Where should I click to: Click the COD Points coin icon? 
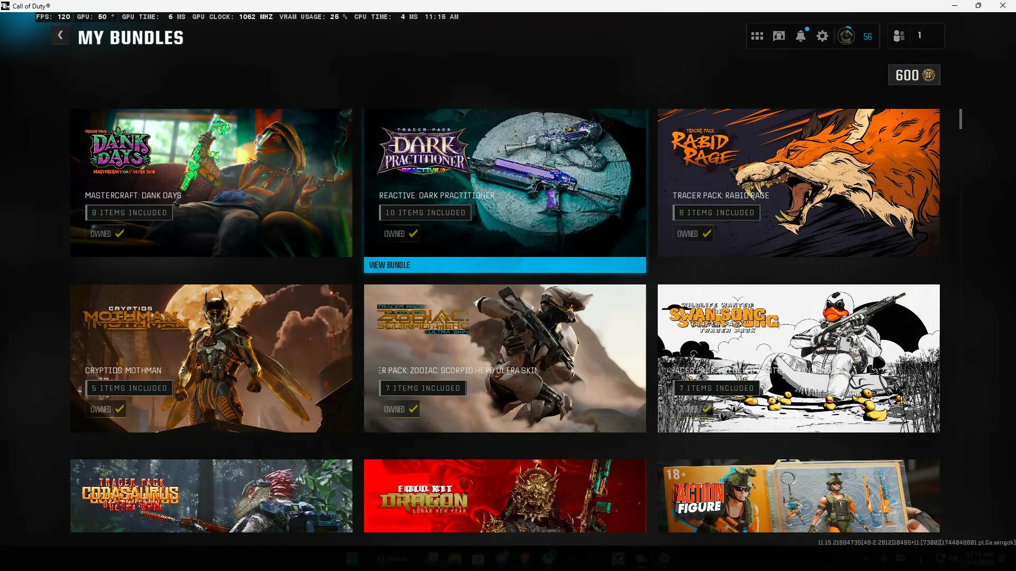pos(929,75)
